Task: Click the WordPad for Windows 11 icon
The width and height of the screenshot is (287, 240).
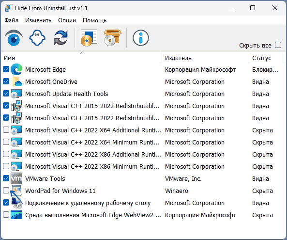Action: click(x=16, y=191)
